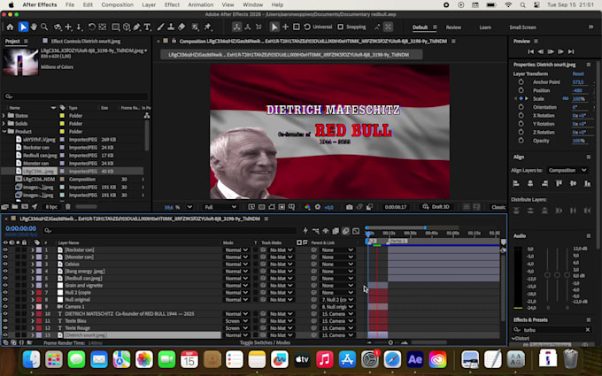Screen dimensions: 602x376
Task: Toggle timeline motion blur enable icon
Action: (x=345, y=231)
